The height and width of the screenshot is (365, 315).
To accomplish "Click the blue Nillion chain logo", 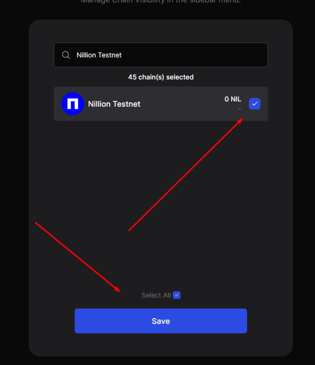I will (73, 104).
